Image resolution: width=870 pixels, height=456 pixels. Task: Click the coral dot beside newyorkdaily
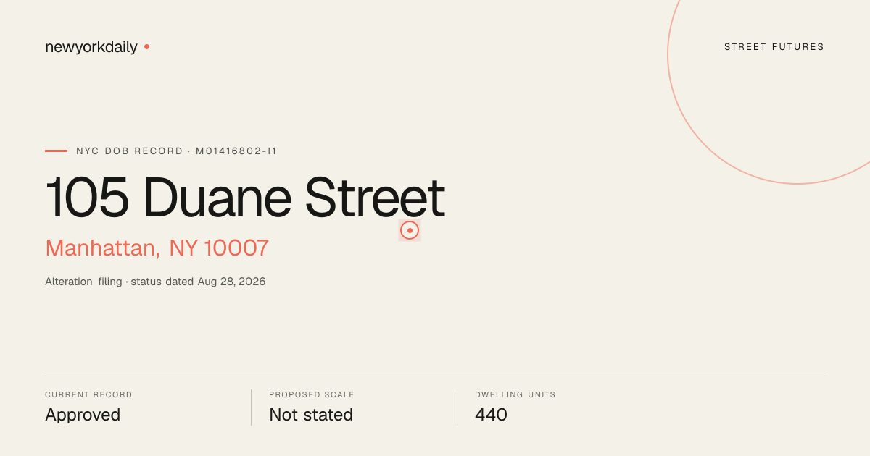coord(146,46)
